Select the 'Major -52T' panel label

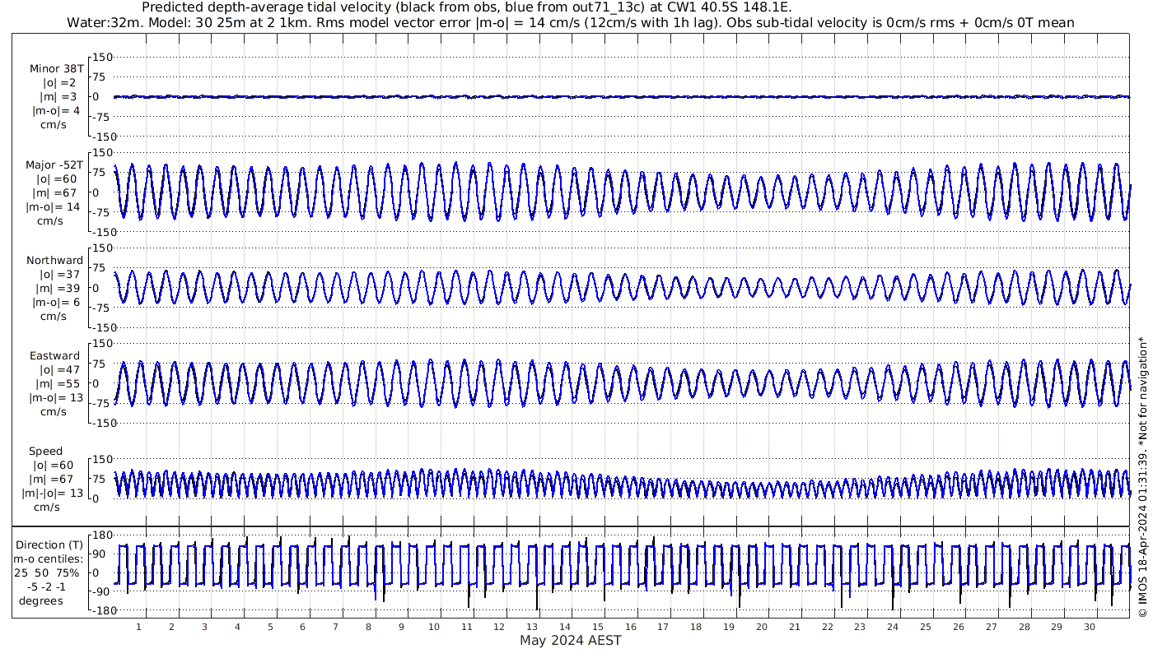click(x=54, y=165)
